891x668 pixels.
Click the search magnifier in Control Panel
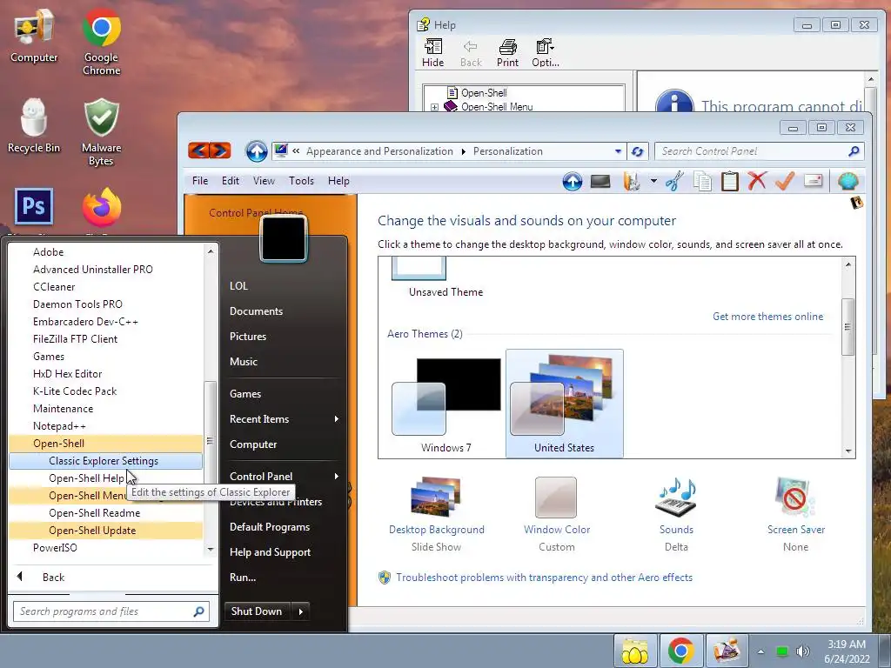click(854, 151)
